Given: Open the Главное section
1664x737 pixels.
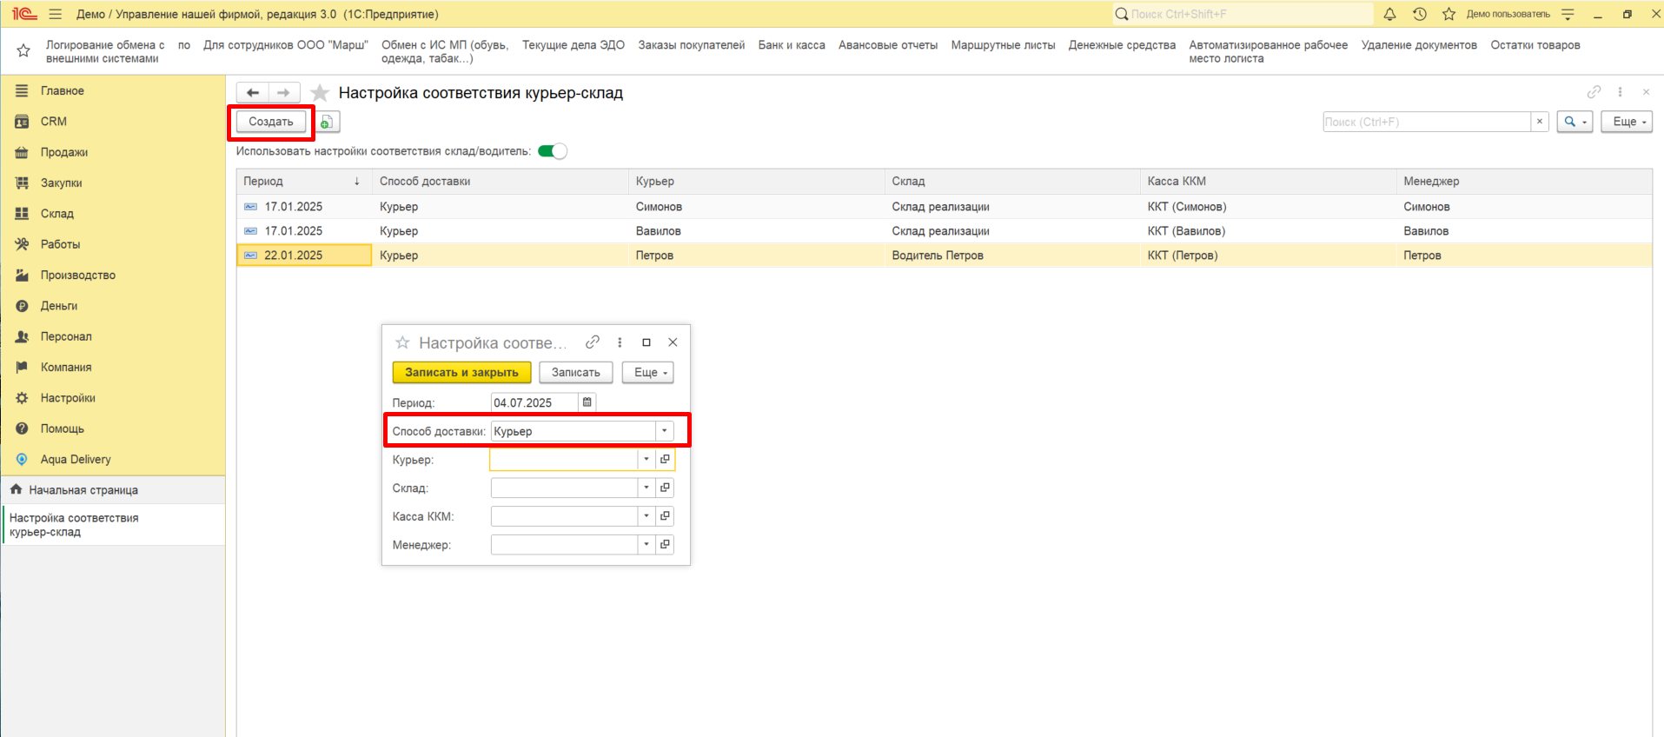Looking at the screenshot, I should (63, 90).
